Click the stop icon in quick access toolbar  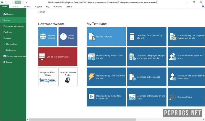23,2
